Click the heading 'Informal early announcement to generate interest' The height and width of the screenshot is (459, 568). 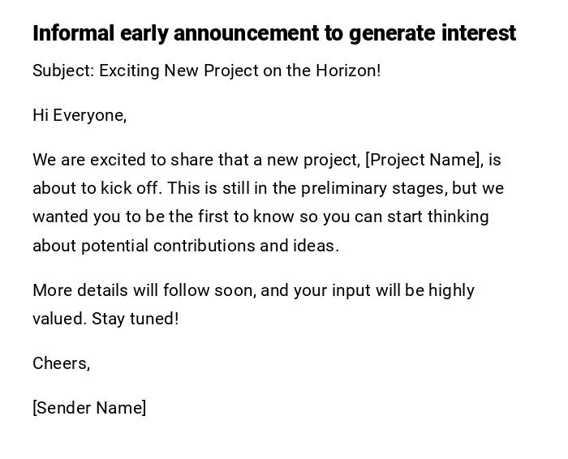273,33
